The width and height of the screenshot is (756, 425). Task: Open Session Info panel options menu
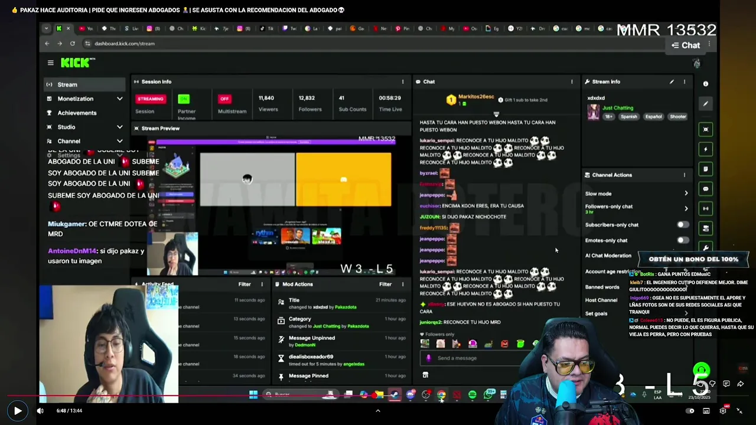pos(403,82)
